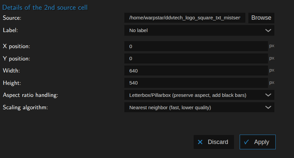Image resolution: width=294 pixels, height=158 pixels.
Task: Click the 'Details of the 2nd source cell' heading
Action: tap(45, 7)
